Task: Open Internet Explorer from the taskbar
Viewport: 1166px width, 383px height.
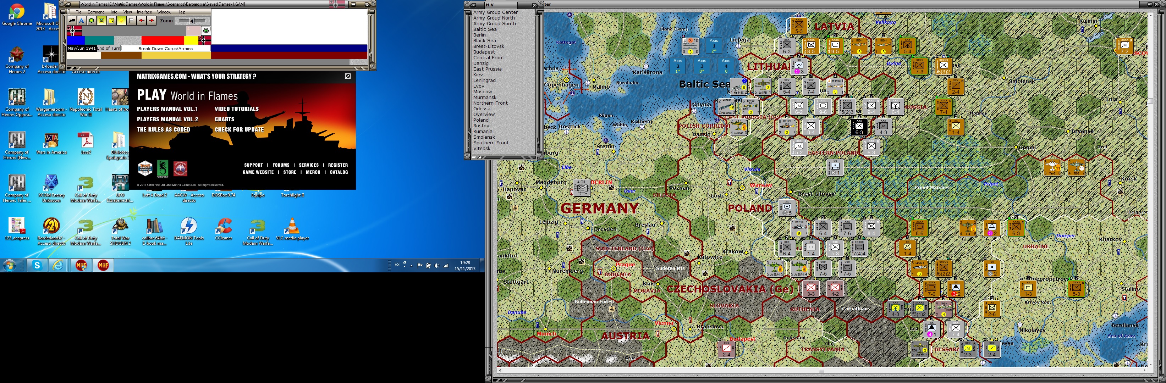Action: [x=58, y=265]
